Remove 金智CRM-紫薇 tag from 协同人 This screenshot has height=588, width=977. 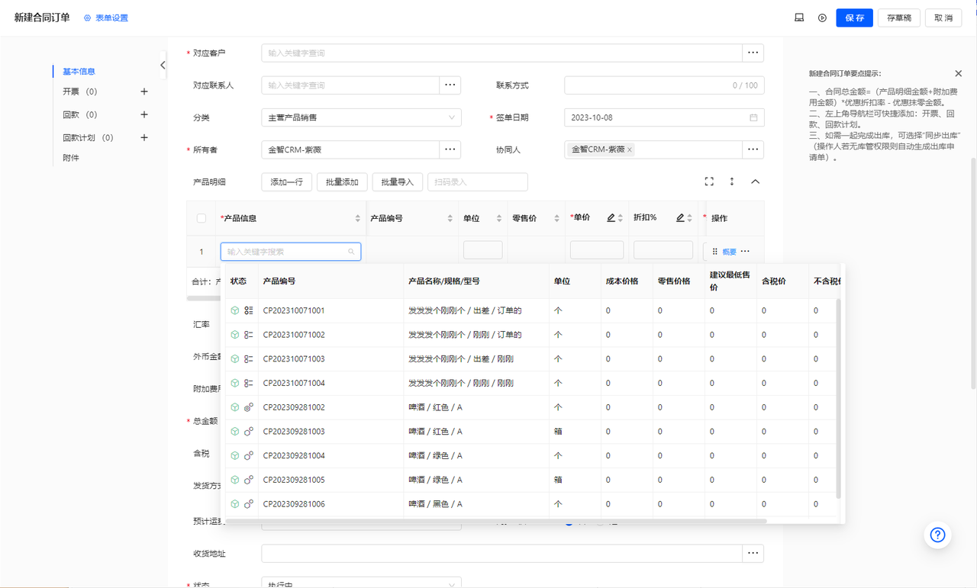pos(630,149)
